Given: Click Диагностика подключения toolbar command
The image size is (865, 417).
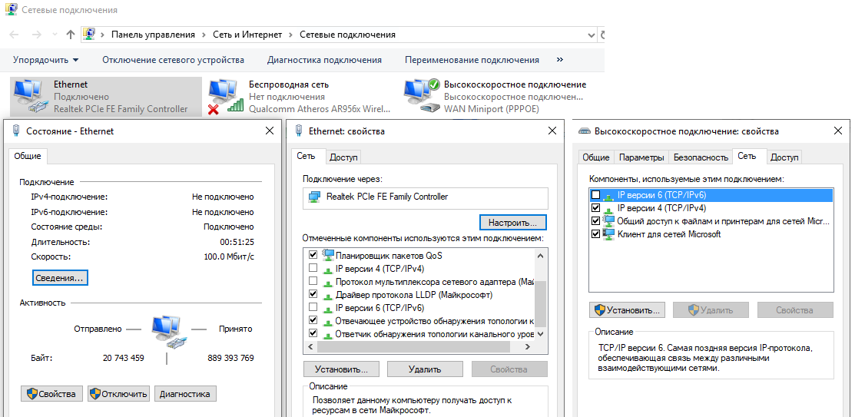Looking at the screenshot, I should point(324,60).
